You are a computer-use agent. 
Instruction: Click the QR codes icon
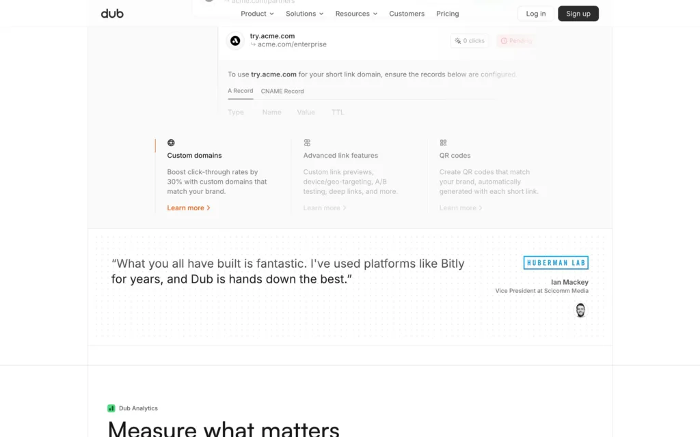click(x=443, y=143)
